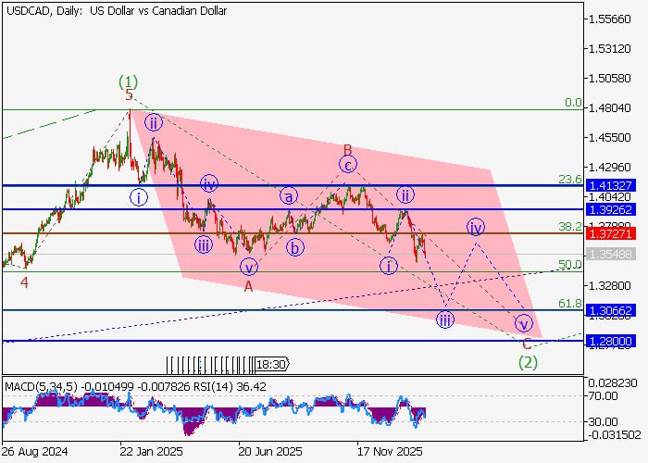Select the 1.30662 price level tag
The height and width of the screenshot is (463, 648).
coord(608,310)
